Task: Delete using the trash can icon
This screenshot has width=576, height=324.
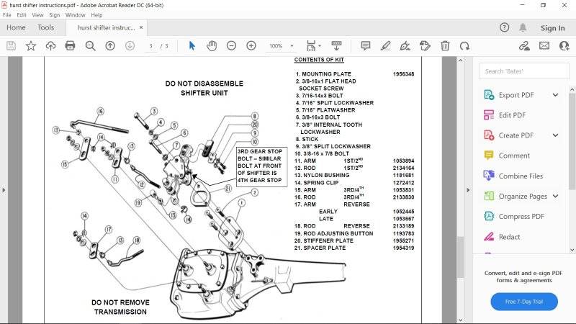Action: point(445,45)
